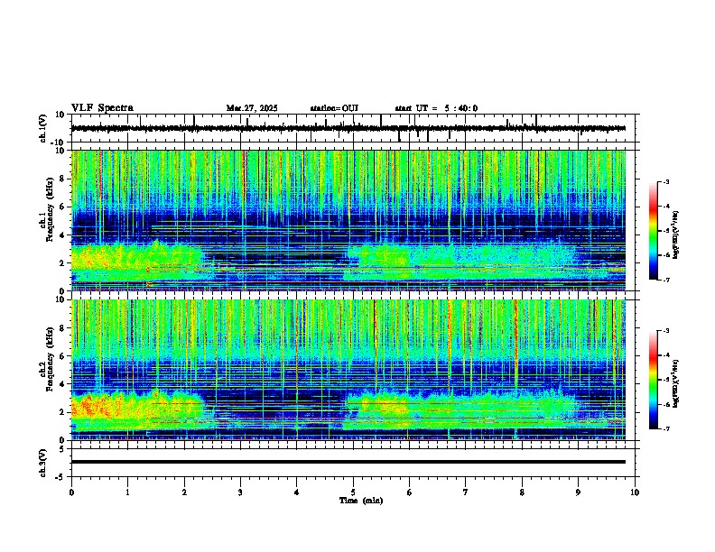Click the "-7" tick on ch.1 colorbar

[x=666, y=280]
